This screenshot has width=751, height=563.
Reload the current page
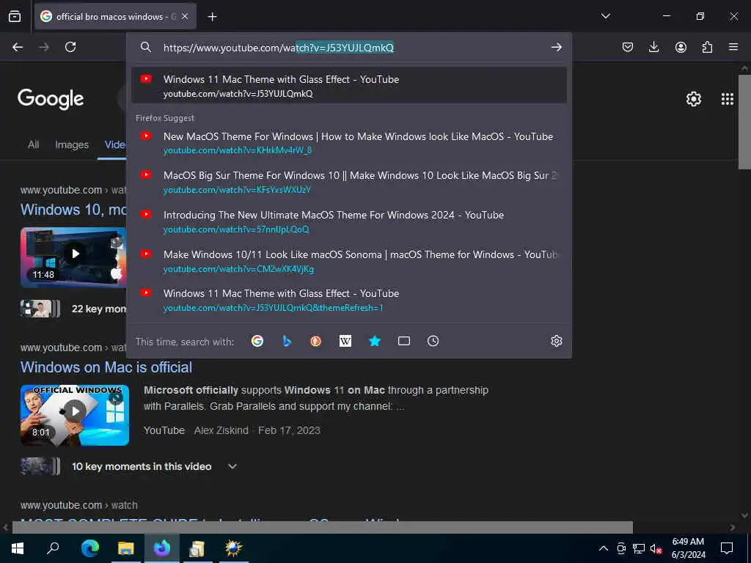coord(70,47)
